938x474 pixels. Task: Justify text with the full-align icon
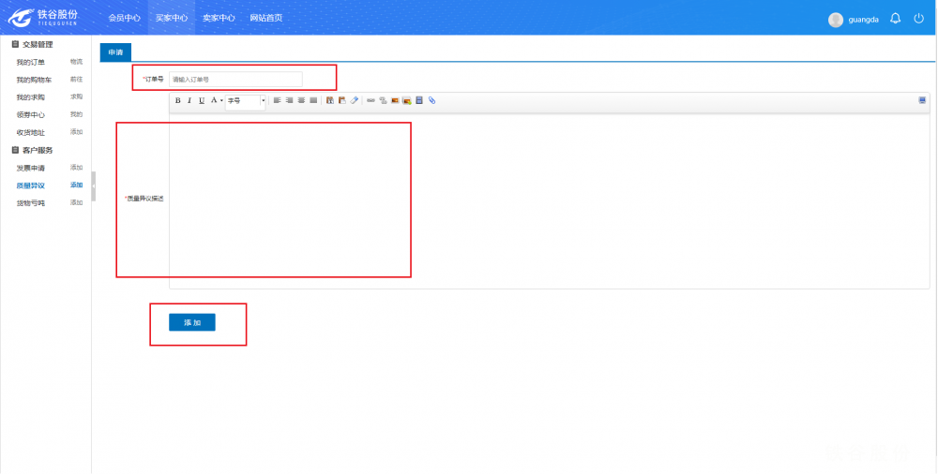point(313,100)
